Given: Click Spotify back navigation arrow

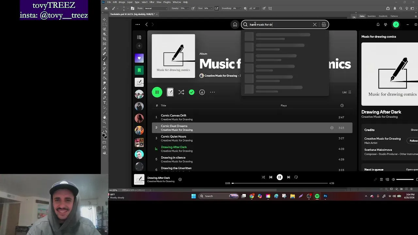Looking at the screenshot, I should tap(146, 24).
